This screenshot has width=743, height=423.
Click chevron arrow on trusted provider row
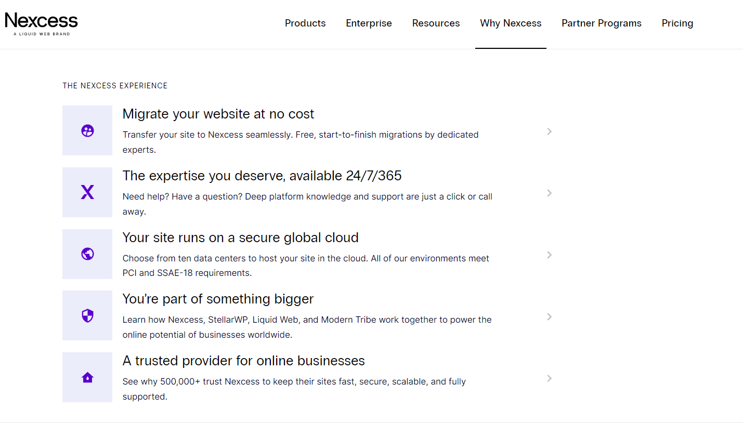tap(549, 378)
